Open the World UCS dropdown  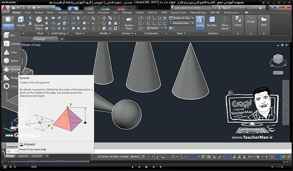tap(157, 28)
